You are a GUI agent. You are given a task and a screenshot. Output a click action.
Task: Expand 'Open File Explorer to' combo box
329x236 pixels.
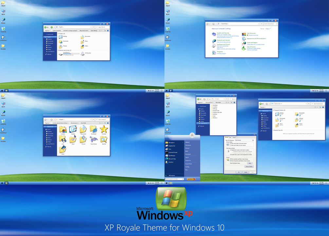245,140
